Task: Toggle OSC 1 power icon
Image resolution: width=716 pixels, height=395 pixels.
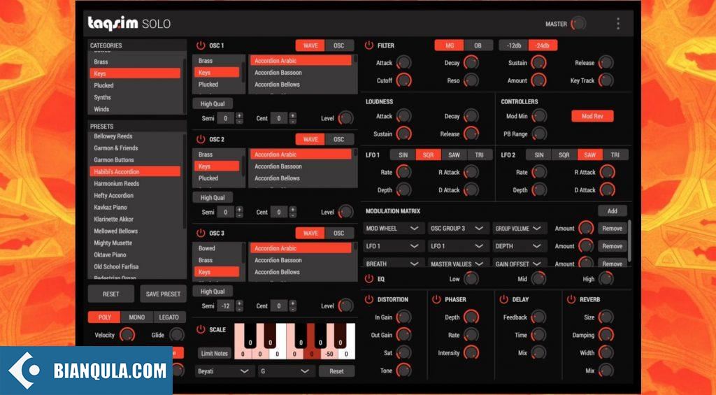Action: click(x=201, y=45)
